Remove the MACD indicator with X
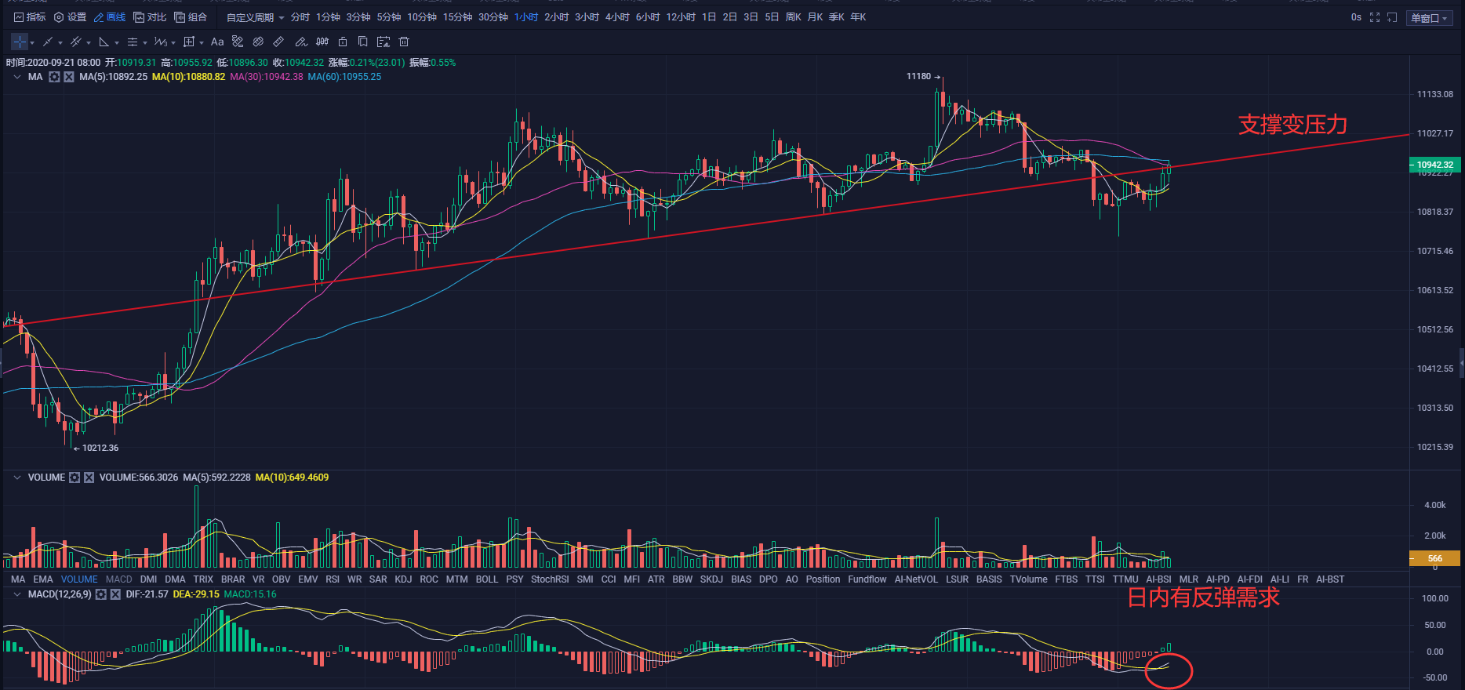 [115, 594]
